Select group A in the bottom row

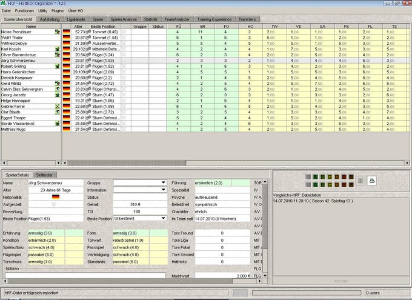[315, 185]
